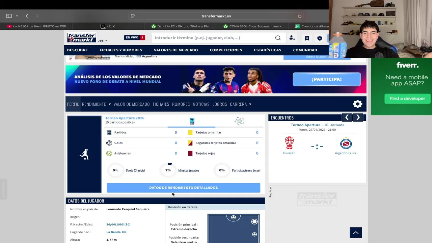This screenshot has width=432, height=243.
Task: Click the Asistencias stat icon
Action: (x=109, y=153)
